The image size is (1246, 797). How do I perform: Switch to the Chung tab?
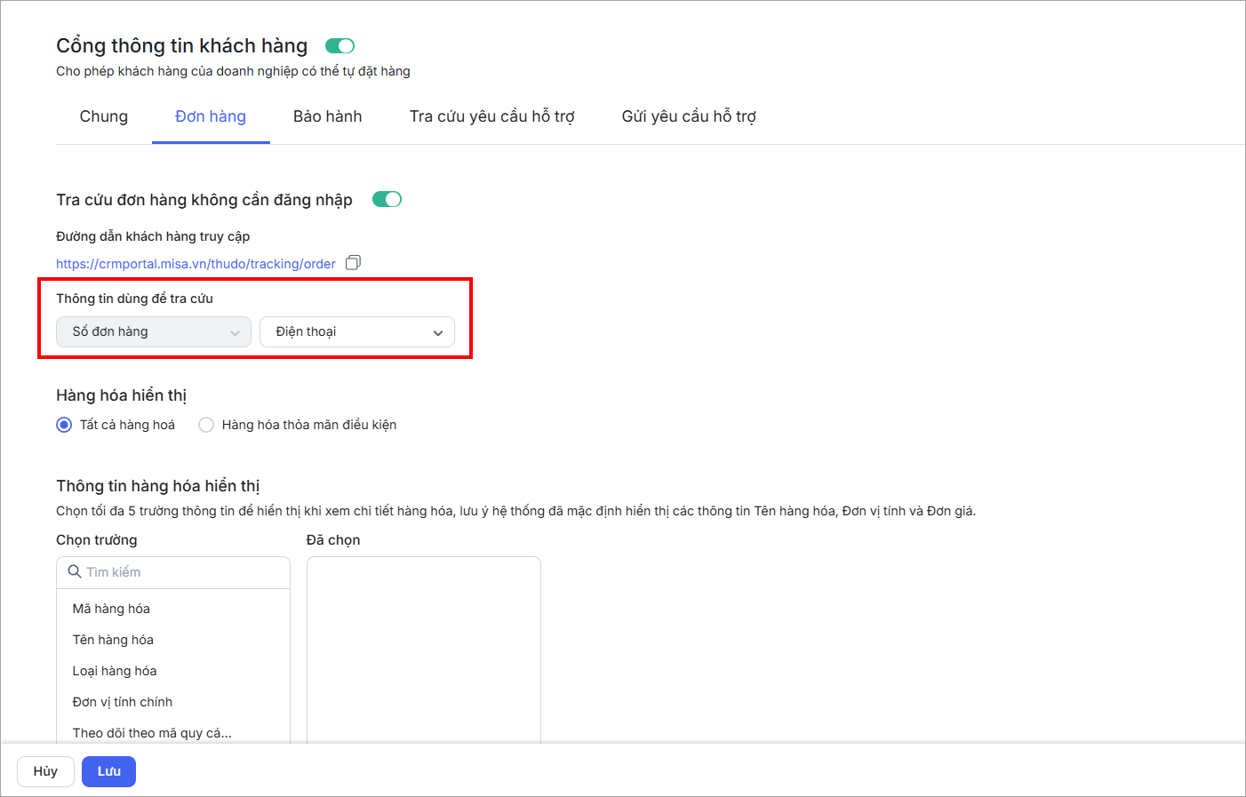[x=104, y=116]
